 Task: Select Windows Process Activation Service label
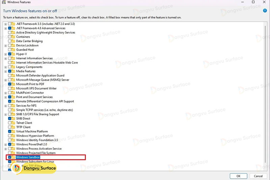click(x=39, y=149)
